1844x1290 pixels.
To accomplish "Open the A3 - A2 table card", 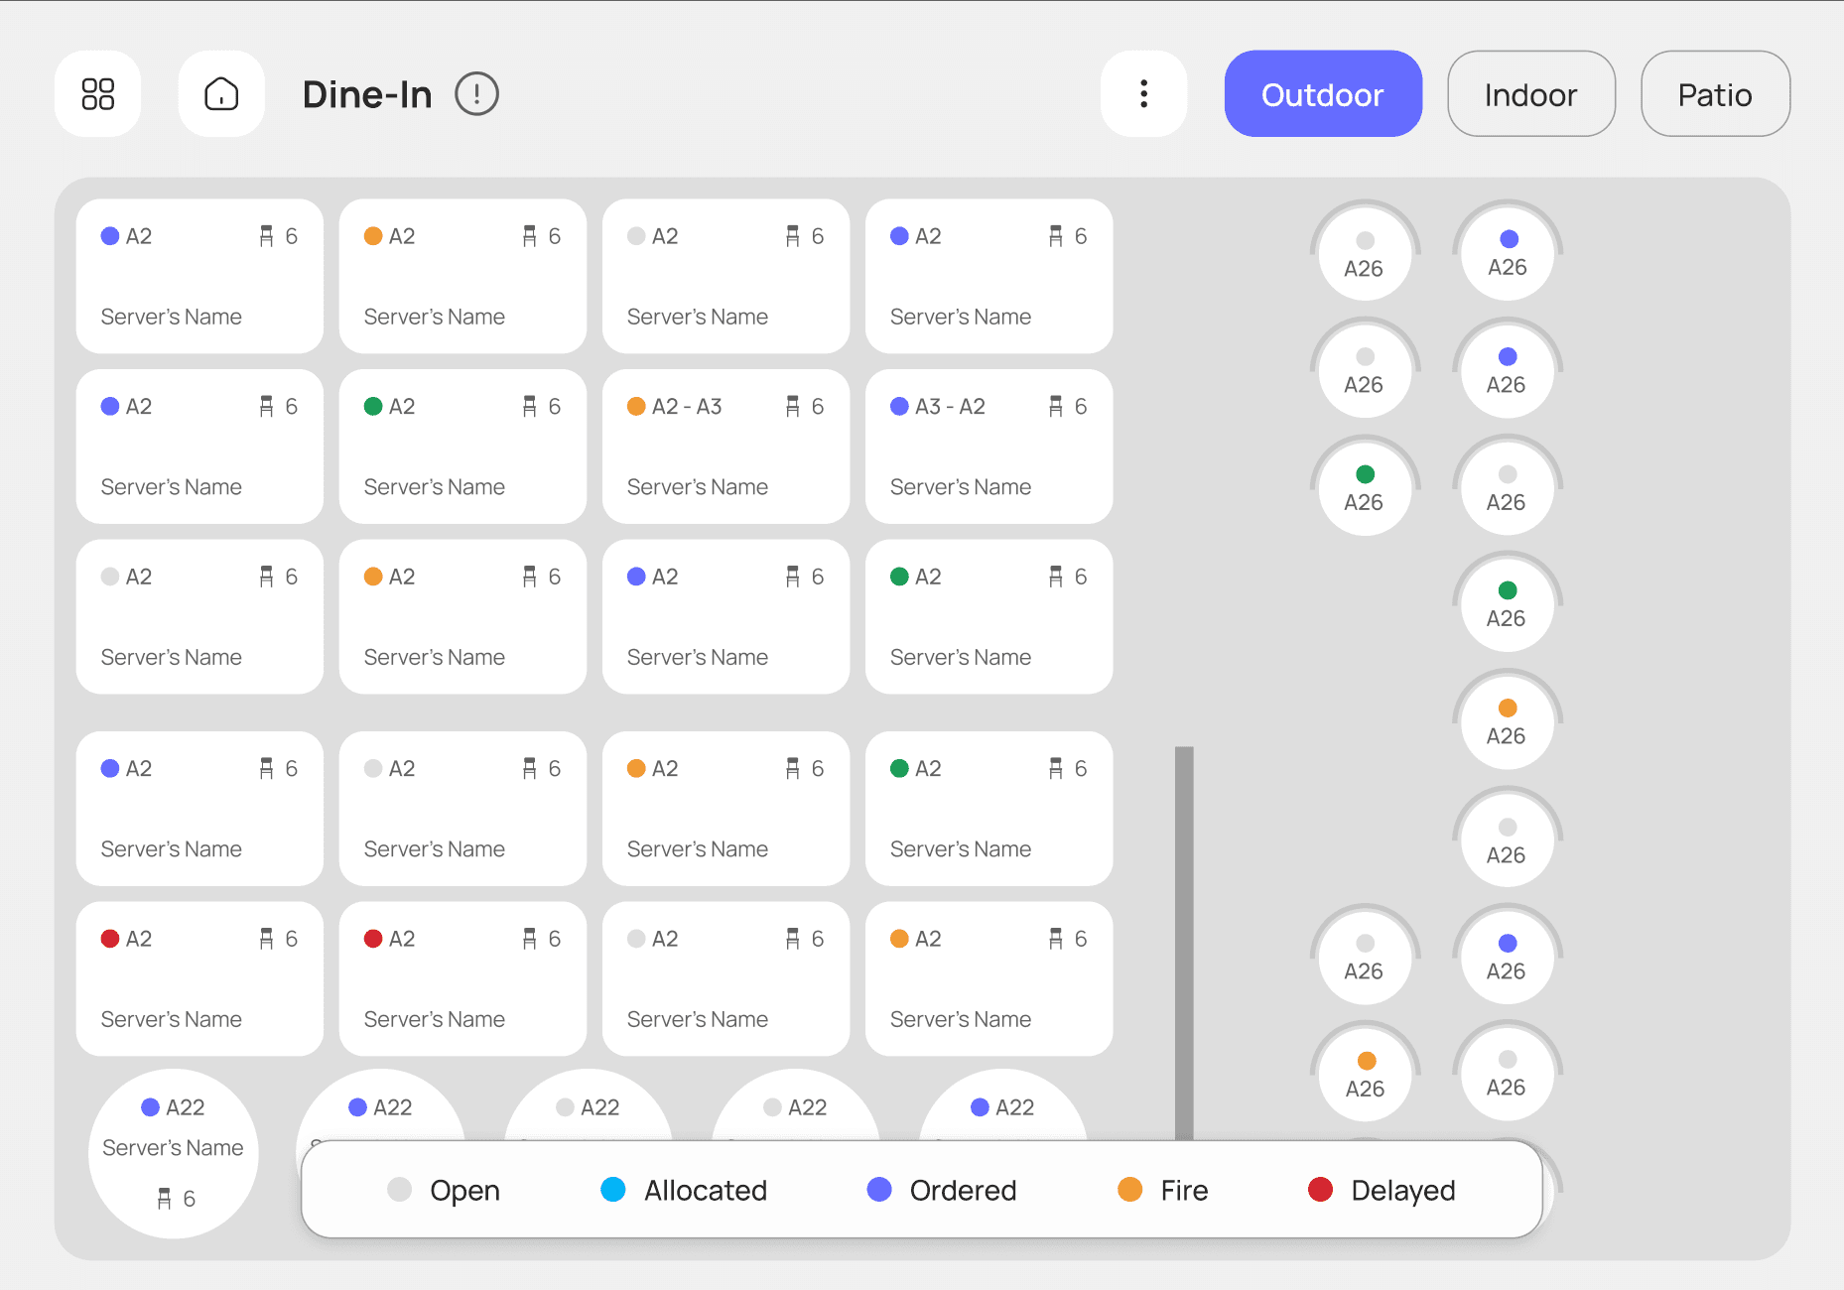I will tap(988, 447).
